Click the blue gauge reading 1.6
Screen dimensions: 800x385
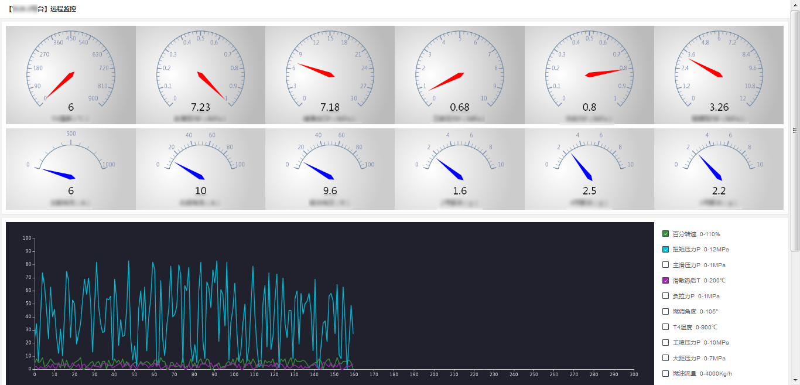460,169
